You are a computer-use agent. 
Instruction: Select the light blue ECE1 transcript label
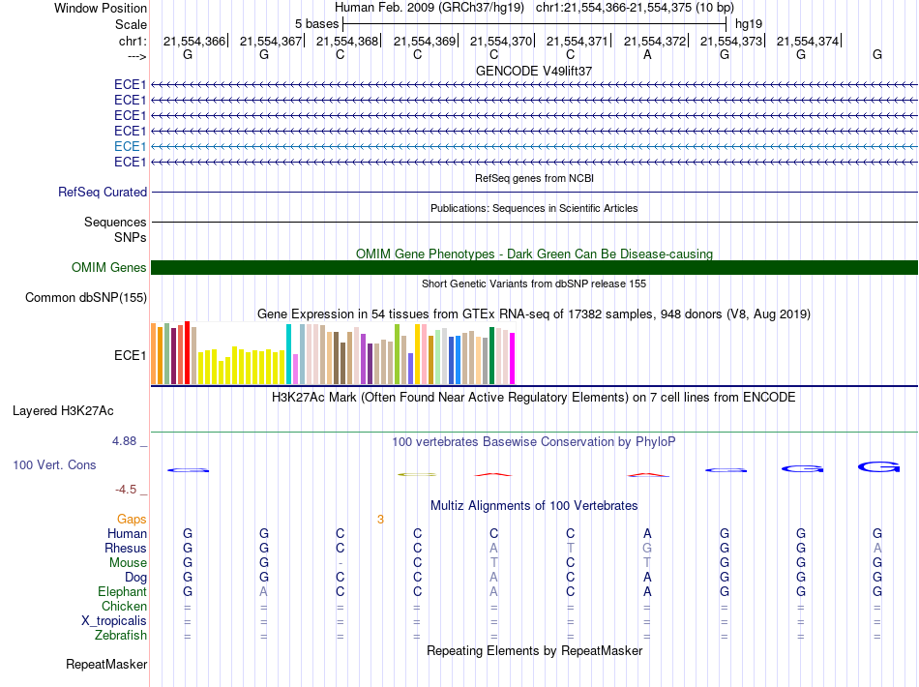130,146
